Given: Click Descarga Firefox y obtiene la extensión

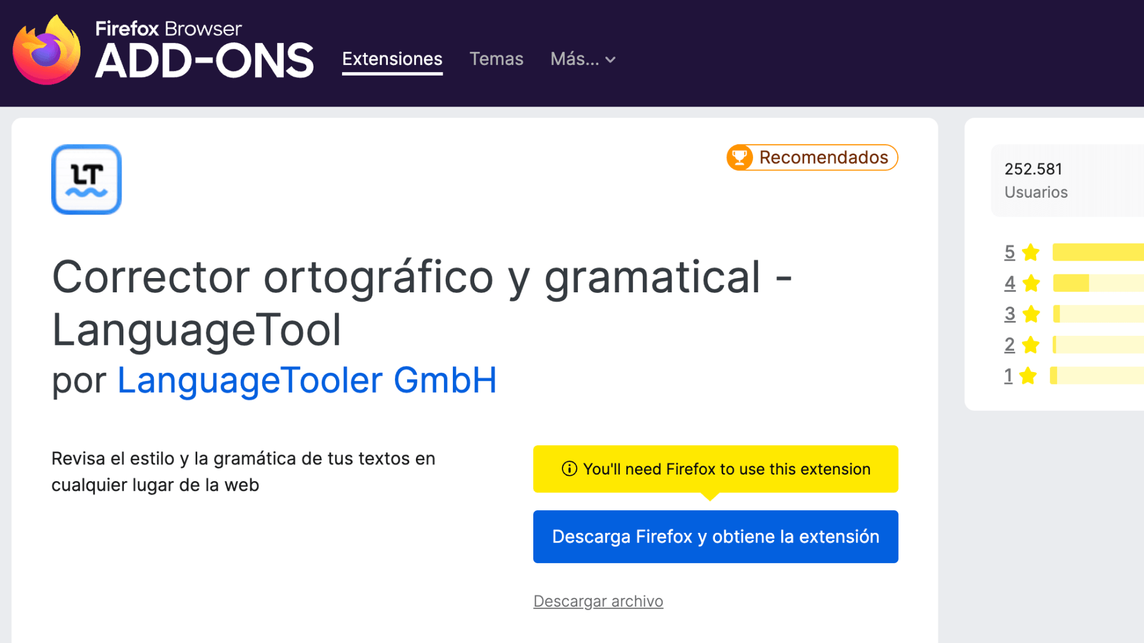Looking at the screenshot, I should [x=716, y=536].
